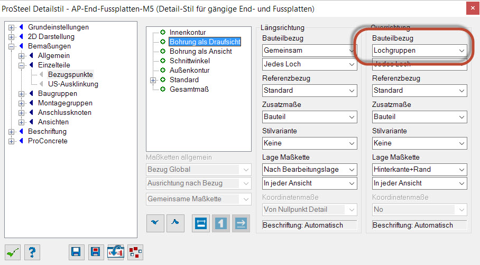
Task: Click the load template icon with arrow
Action: [115, 252]
